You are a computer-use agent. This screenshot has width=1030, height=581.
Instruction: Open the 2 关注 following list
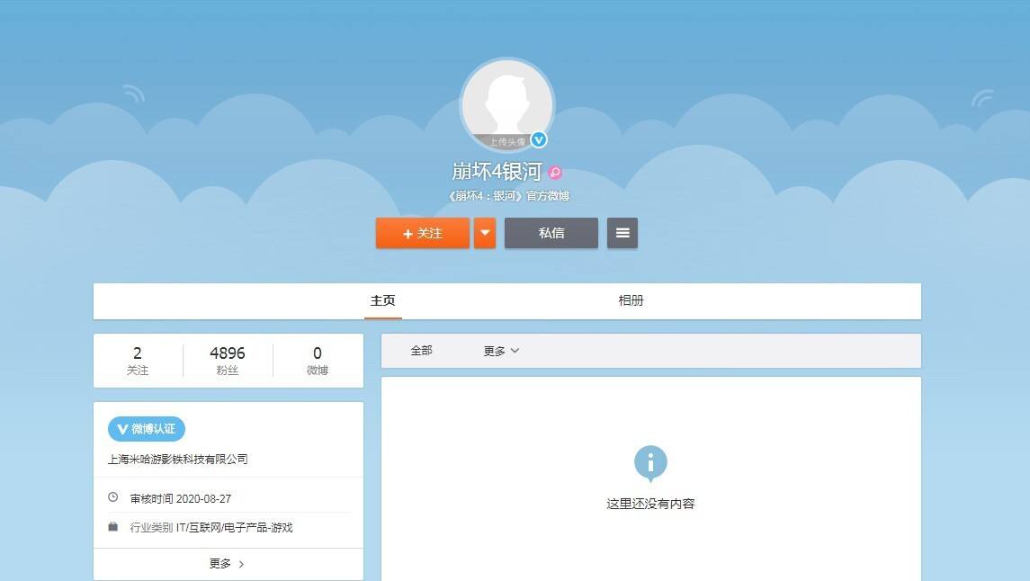(138, 360)
